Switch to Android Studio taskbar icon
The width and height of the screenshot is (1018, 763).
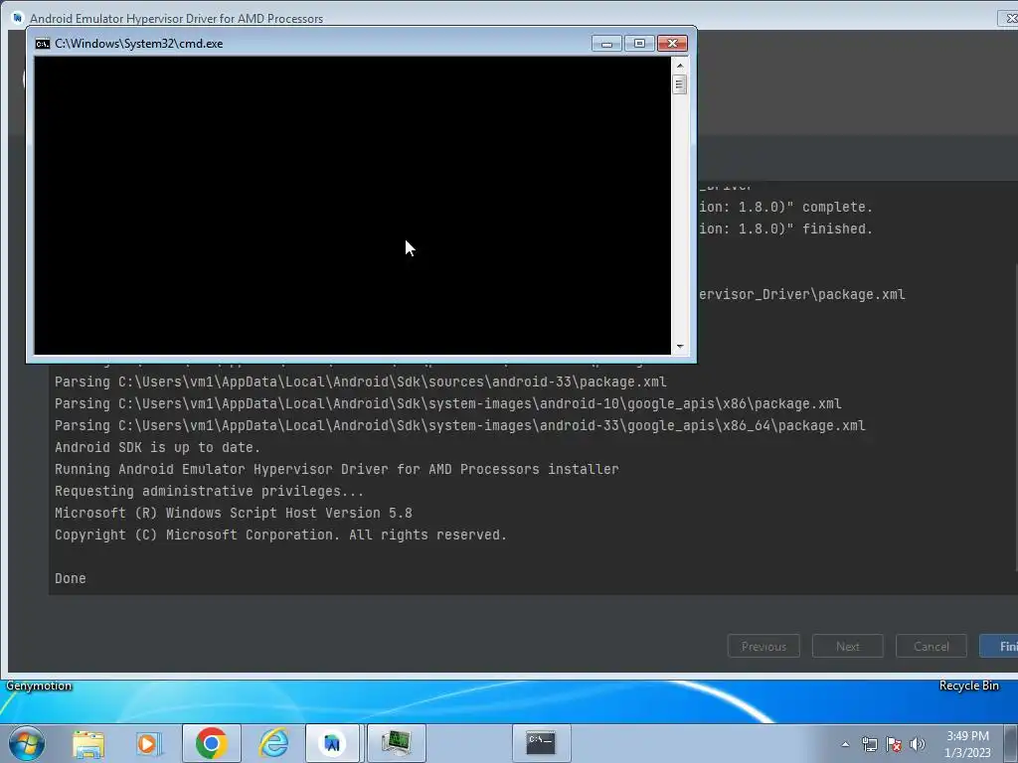click(333, 743)
